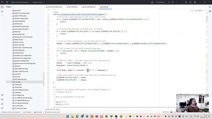Click PHP language level in status bar
Viewport: 212px width, 119px height.
point(166,112)
